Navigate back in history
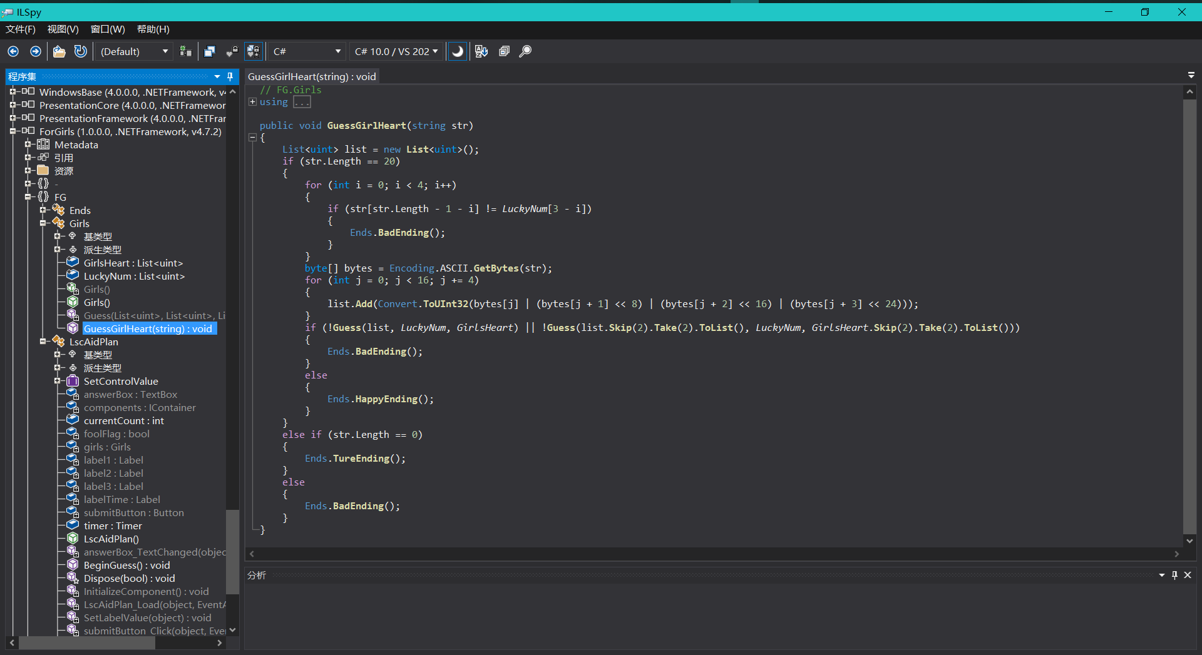 tap(13, 51)
